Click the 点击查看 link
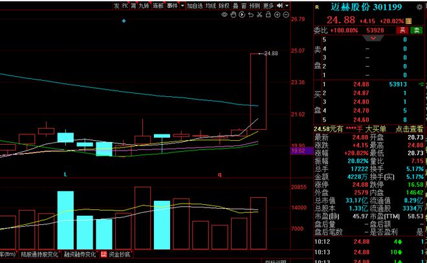This screenshot has height=263, width=427. (409, 129)
